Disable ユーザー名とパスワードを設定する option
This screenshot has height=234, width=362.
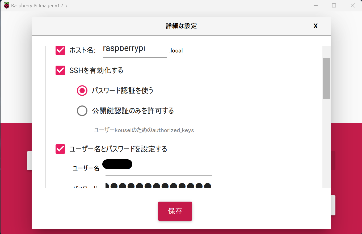[x=60, y=149]
